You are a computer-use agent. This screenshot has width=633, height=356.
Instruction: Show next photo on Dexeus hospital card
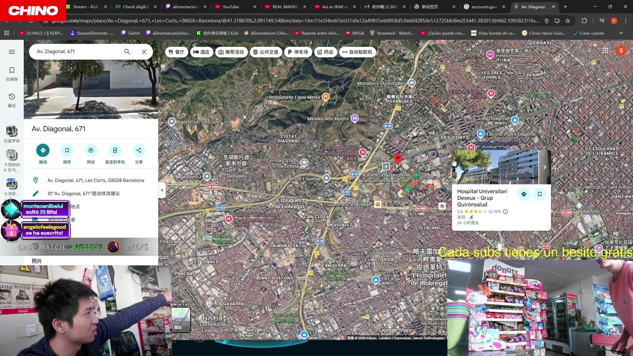544,167
